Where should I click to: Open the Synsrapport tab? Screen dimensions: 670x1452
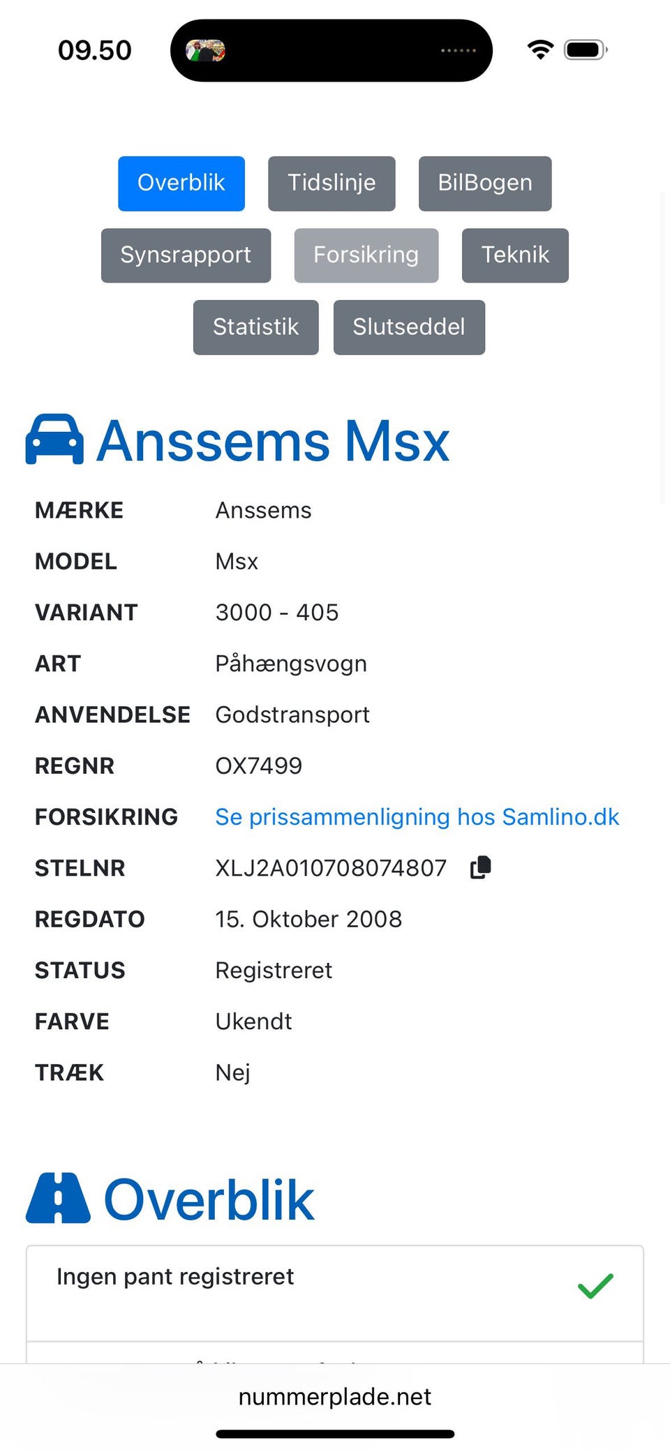pos(186,255)
